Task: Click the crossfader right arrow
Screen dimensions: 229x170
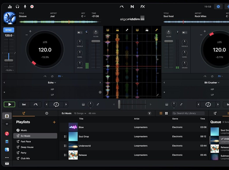Action: tap(151, 104)
